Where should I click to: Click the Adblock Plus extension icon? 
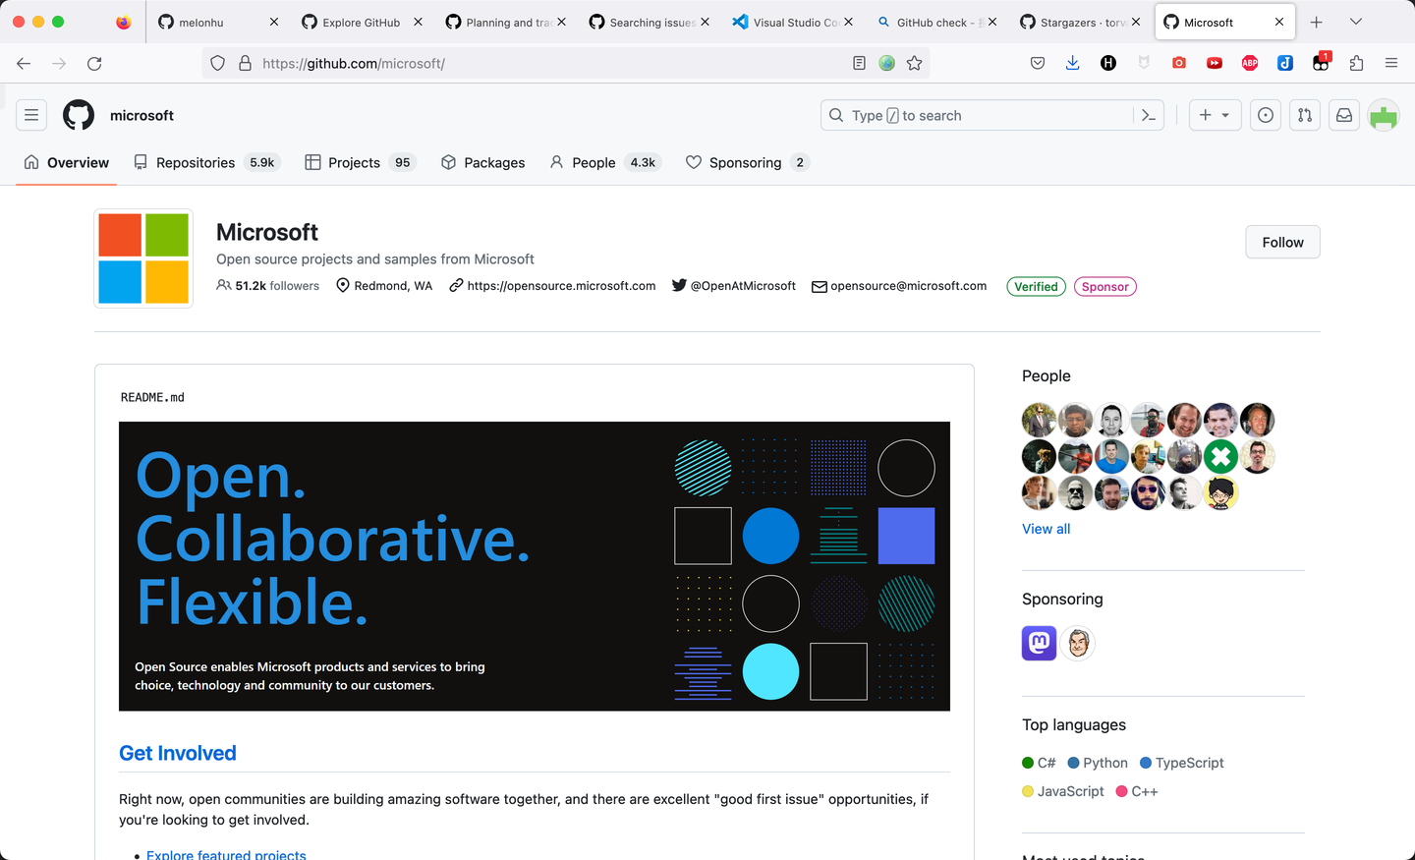coord(1250,63)
